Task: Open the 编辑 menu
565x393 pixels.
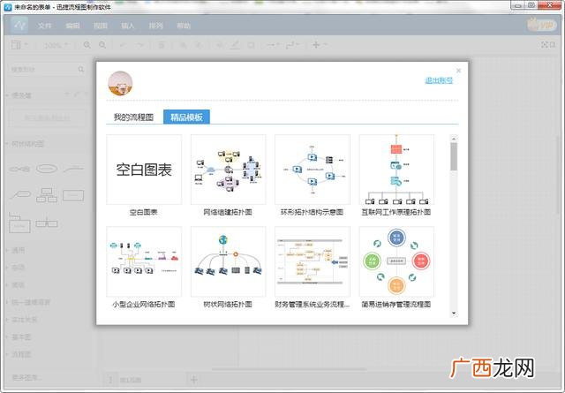Action: pyautogui.click(x=72, y=26)
